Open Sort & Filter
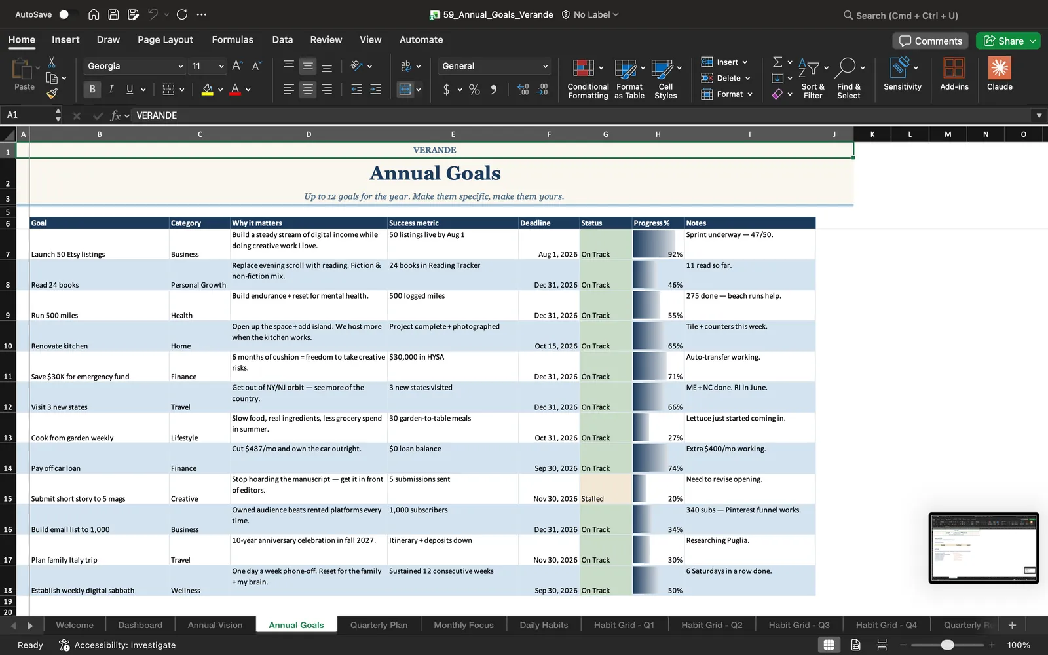 (813, 79)
